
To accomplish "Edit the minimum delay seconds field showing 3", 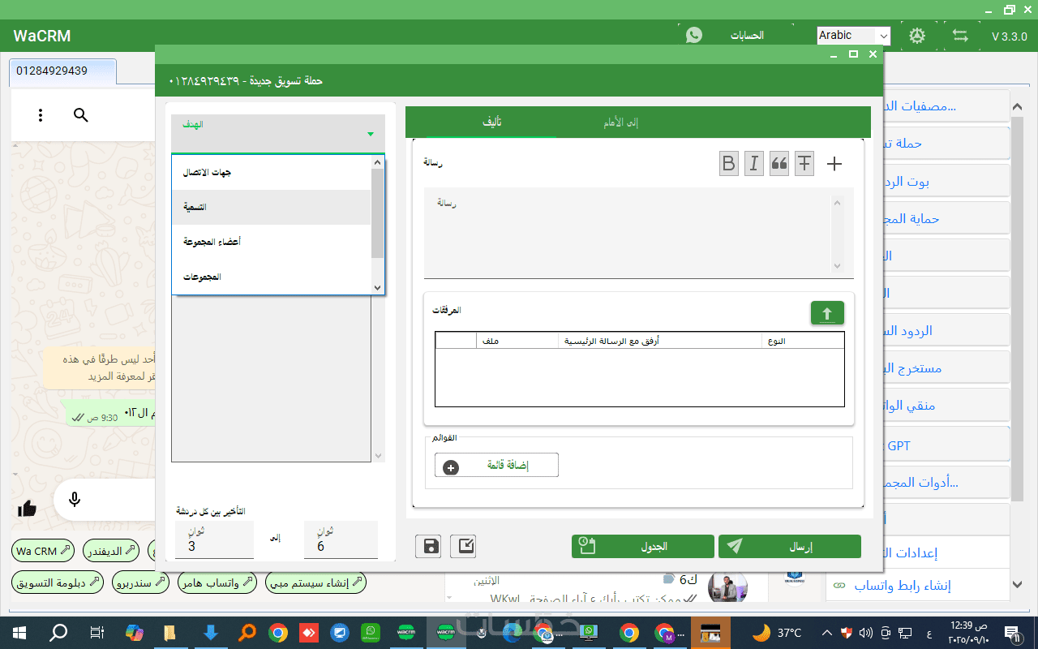I will (214, 540).
